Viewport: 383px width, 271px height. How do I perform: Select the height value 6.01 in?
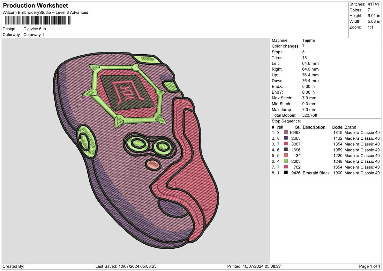373,16
